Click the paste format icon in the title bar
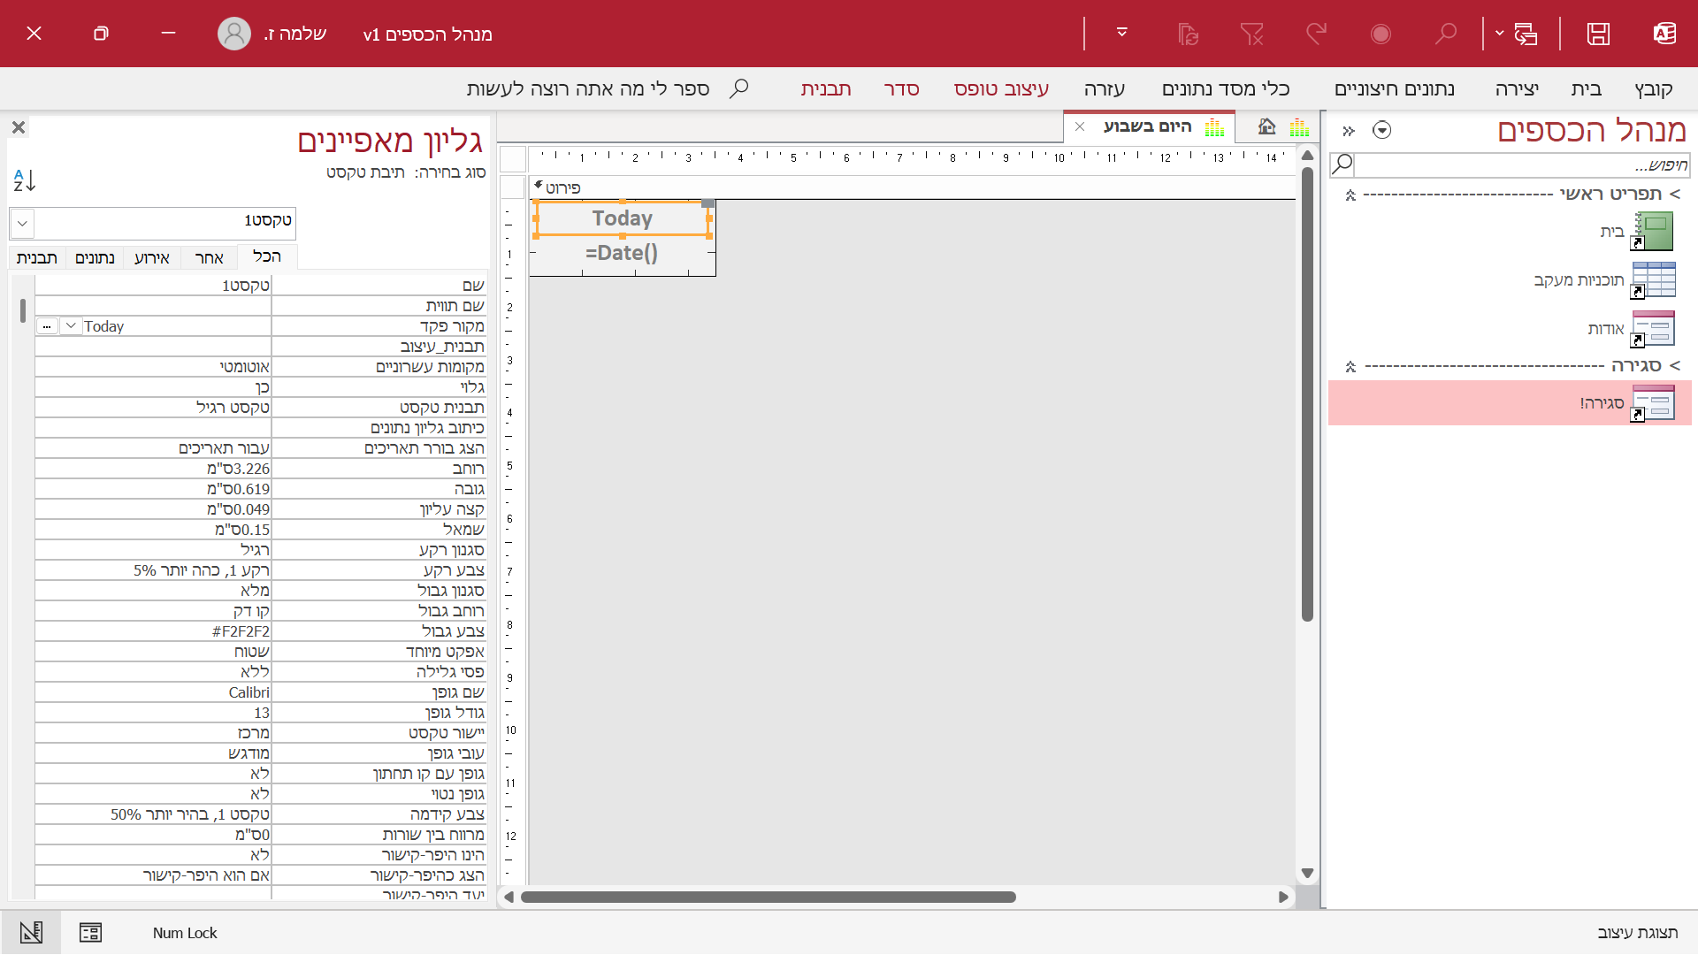The height and width of the screenshot is (955, 1698). point(1188,34)
